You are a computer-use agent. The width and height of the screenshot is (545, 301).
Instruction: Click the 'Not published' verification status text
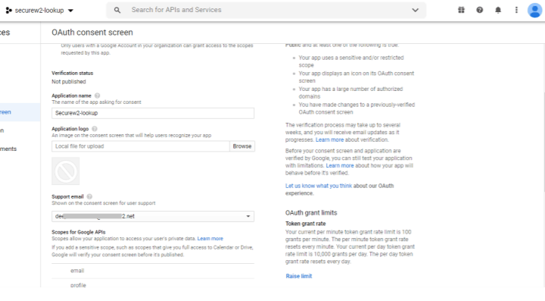coord(69,82)
